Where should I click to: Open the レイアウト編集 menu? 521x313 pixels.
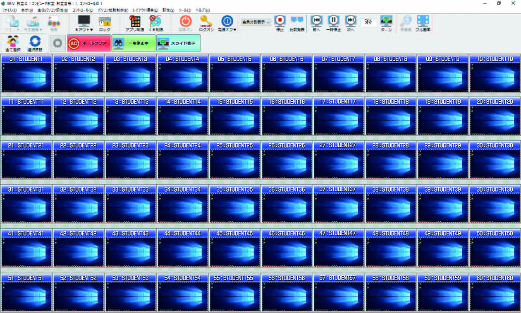[x=145, y=10]
